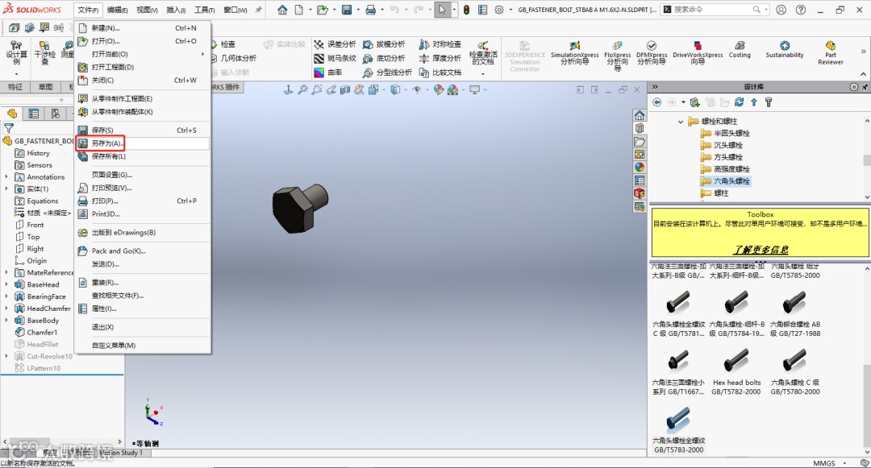Click the Print icon in top toolbar
The height and width of the screenshot is (468, 871).
[x=370, y=10]
